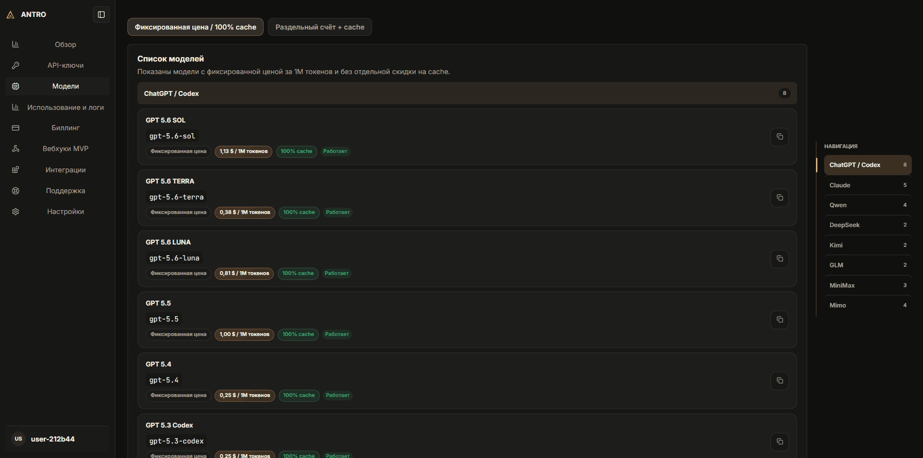Click Фиксированная цена badge on GPT 5.6 SOL
923x458 pixels.
tap(178, 152)
